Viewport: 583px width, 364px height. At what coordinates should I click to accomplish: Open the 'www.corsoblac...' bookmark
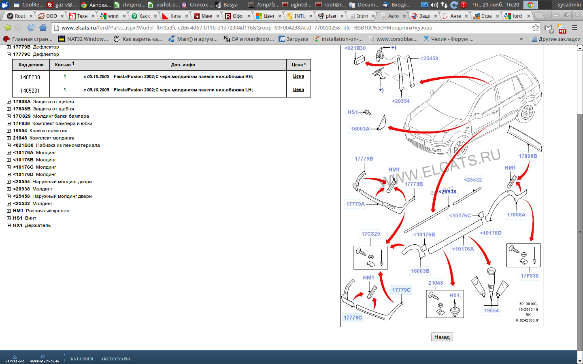(393, 39)
